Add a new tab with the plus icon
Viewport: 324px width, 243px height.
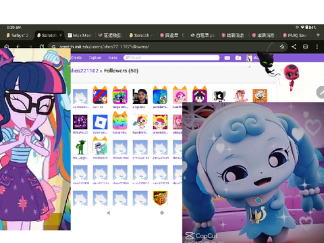318,35
